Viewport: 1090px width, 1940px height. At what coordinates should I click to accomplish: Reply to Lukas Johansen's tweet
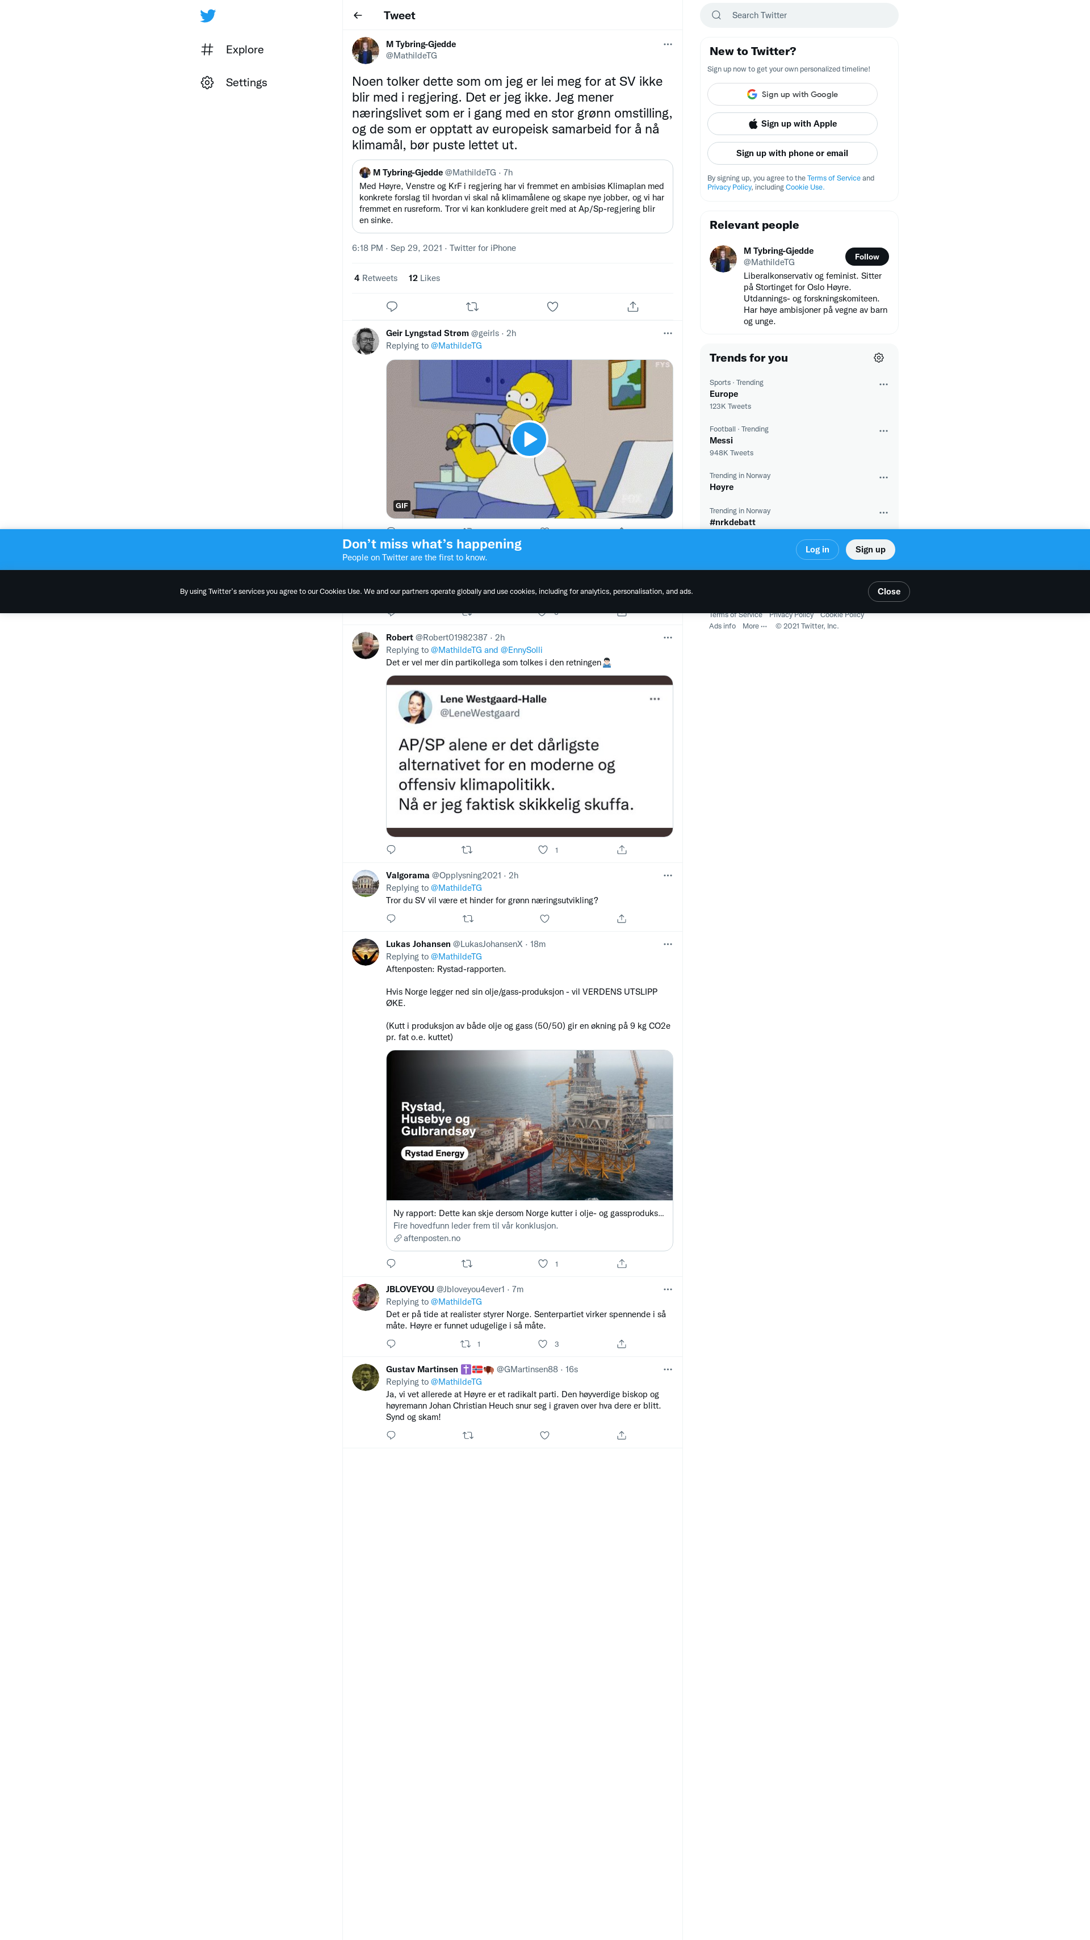[x=391, y=1264]
